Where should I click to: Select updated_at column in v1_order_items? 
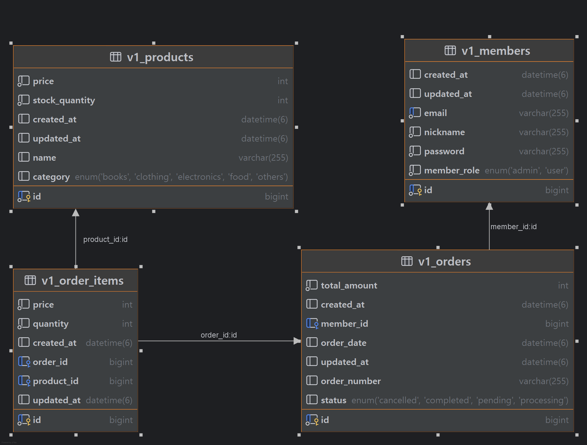click(x=76, y=400)
